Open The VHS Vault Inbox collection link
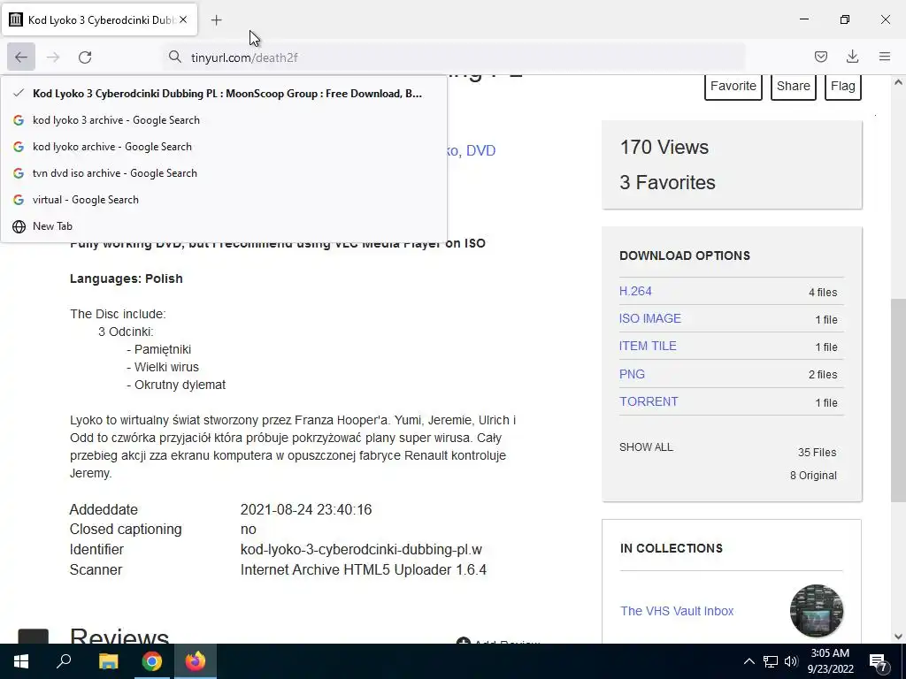 click(x=677, y=611)
